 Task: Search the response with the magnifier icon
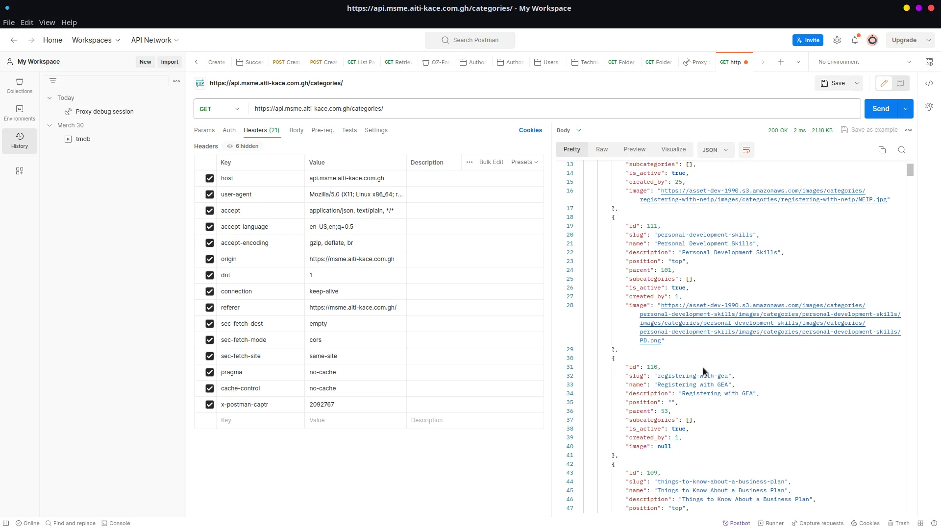[902, 150]
